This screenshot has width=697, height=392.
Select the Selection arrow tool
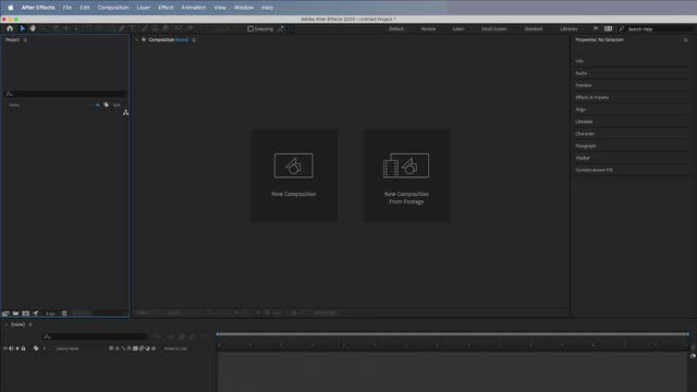[22, 29]
